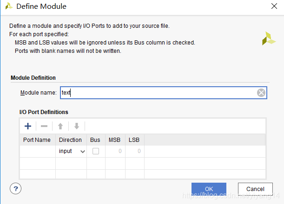Clear the module name field

(261, 93)
